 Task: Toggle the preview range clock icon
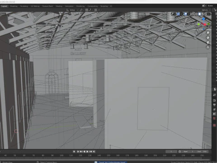(179, 152)
